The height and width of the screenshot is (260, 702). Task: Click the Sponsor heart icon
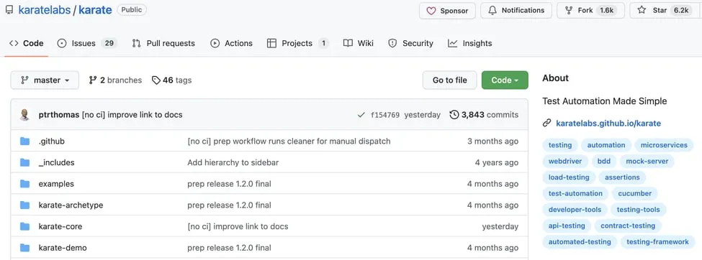click(x=431, y=11)
